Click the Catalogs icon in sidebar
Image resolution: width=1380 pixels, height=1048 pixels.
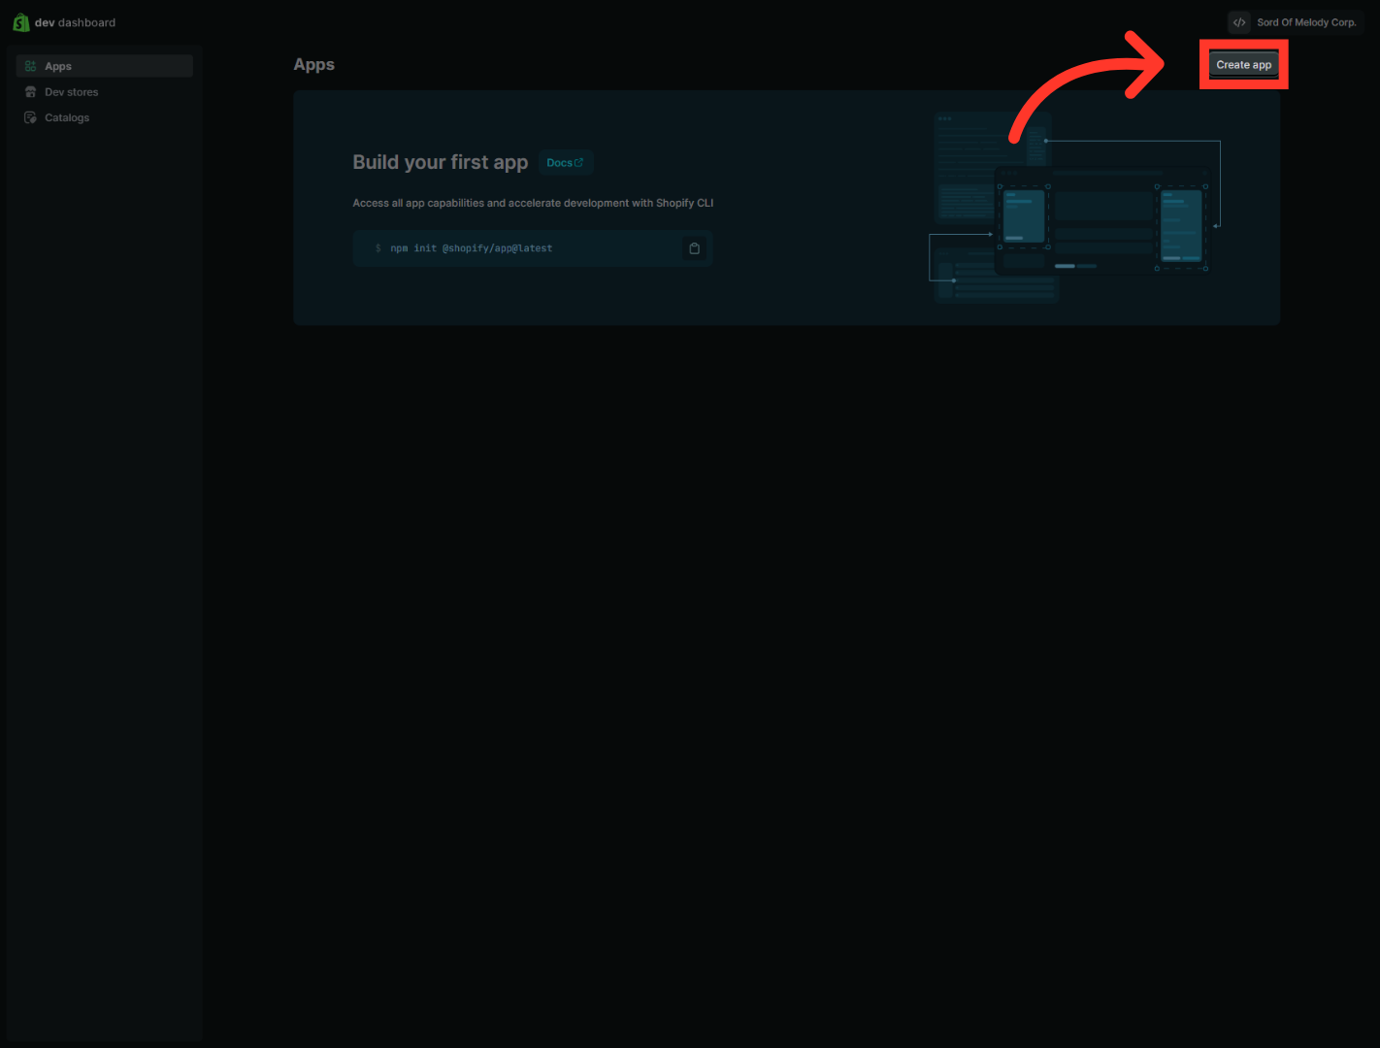30,117
